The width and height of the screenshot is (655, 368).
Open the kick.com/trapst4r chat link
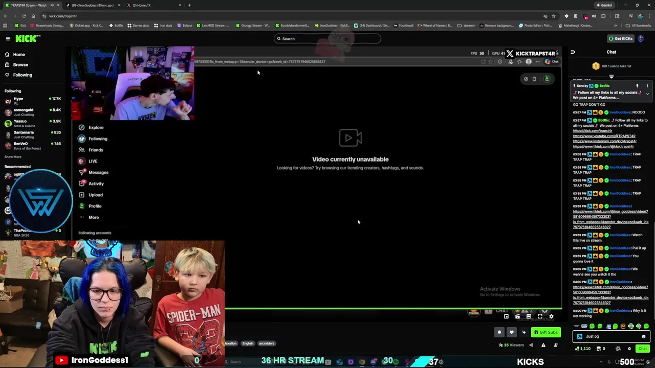coord(593,131)
